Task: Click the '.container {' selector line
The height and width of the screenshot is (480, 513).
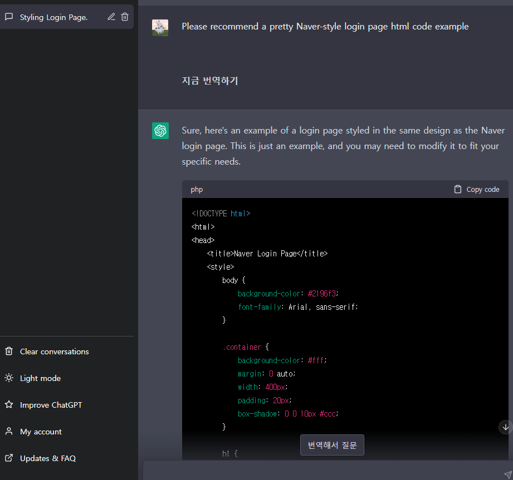Action: (246, 347)
